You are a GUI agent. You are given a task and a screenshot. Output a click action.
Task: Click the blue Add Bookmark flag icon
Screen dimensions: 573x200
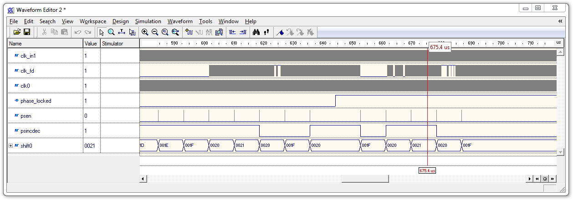[280, 32]
